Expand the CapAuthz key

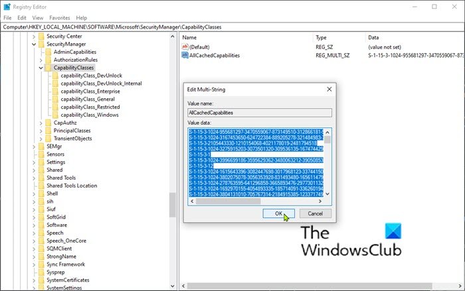coord(41,123)
